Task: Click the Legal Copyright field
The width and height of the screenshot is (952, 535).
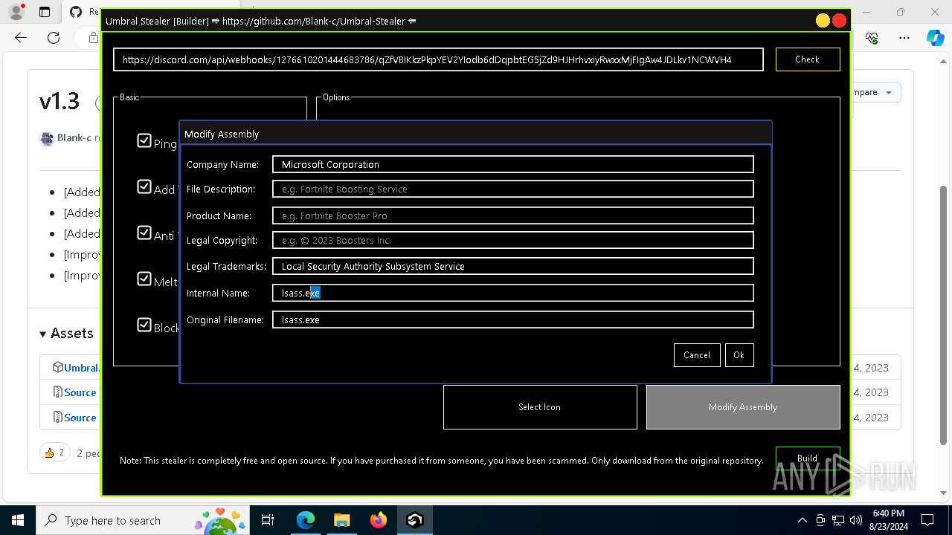Action: [x=513, y=240]
